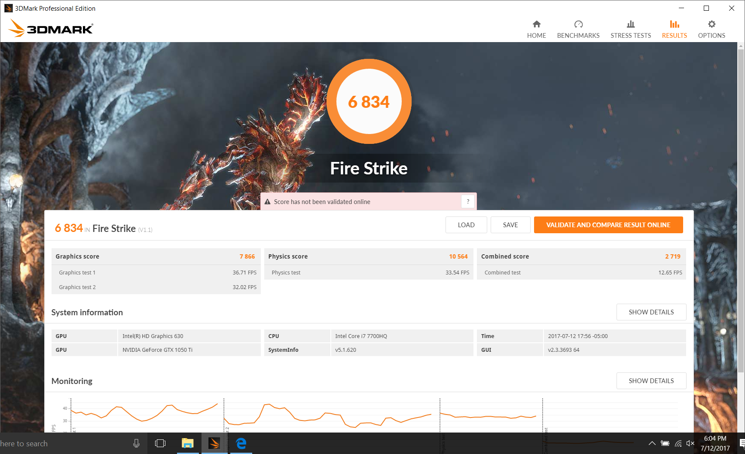Click the 6 834 score circle
Image resolution: width=745 pixels, height=454 pixels.
point(369,101)
